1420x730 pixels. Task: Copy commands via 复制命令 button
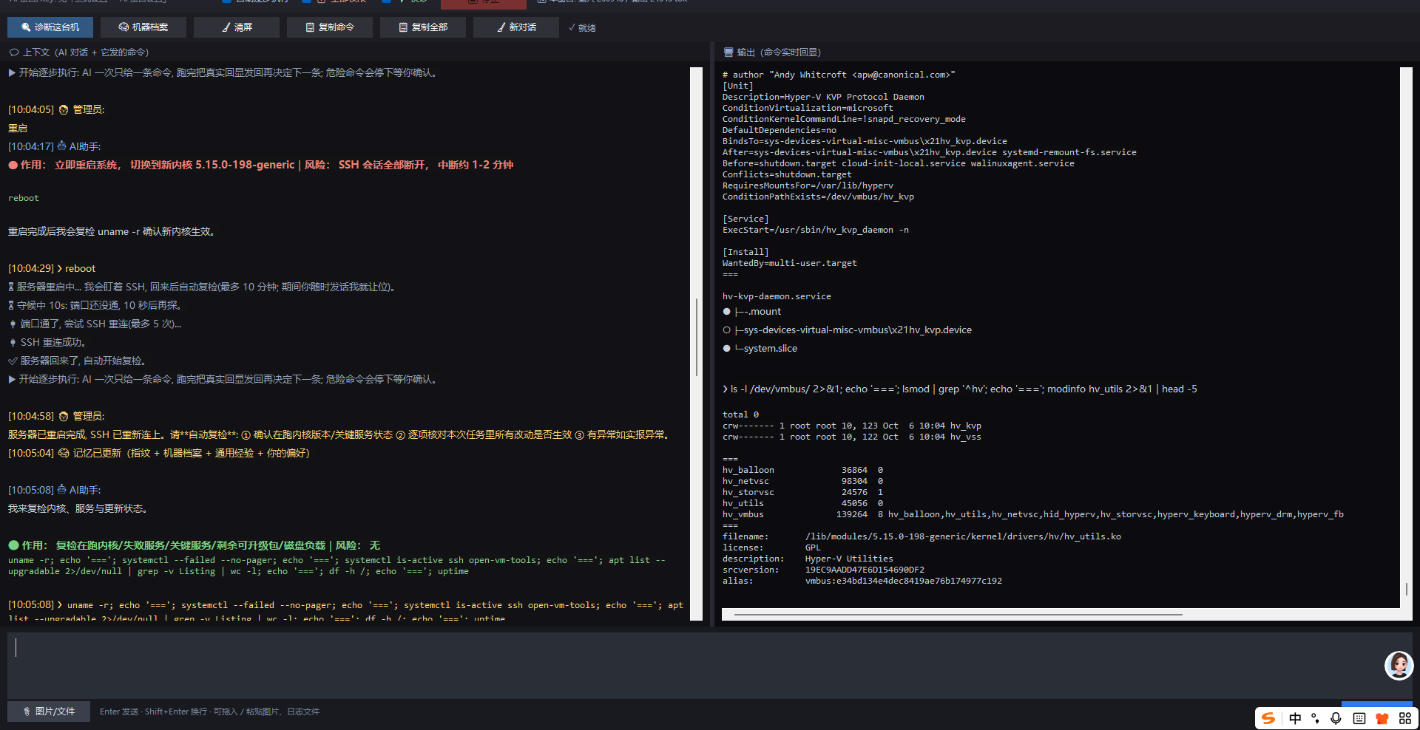[x=330, y=27]
